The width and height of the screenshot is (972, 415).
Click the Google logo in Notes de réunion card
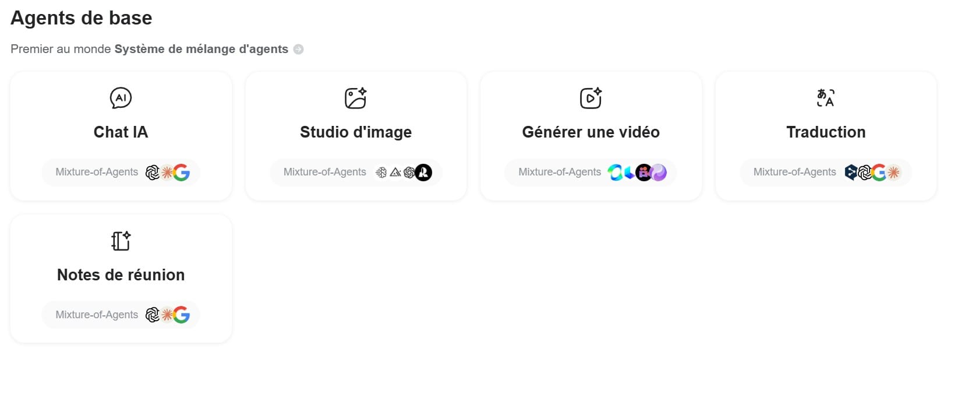pos(182,315)
